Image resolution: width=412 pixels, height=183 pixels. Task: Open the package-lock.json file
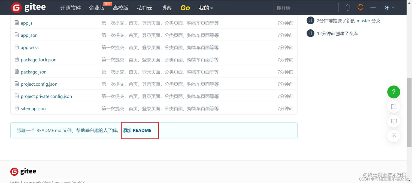pyautogui.click(x=39, y=60)
